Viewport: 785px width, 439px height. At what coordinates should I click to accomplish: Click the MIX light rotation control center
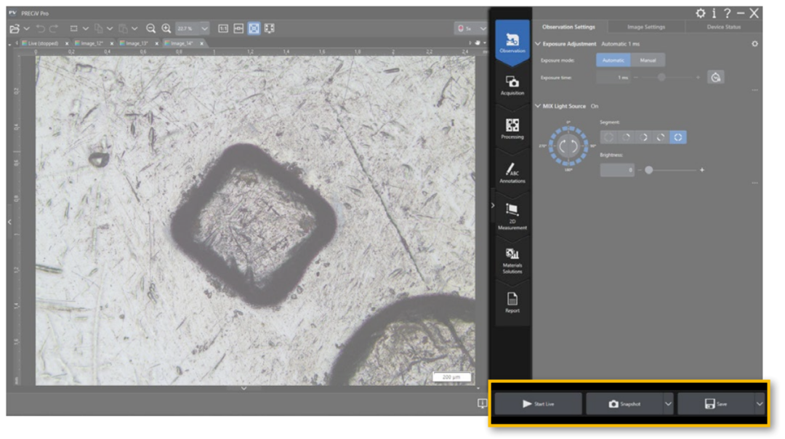pos(568,146)
